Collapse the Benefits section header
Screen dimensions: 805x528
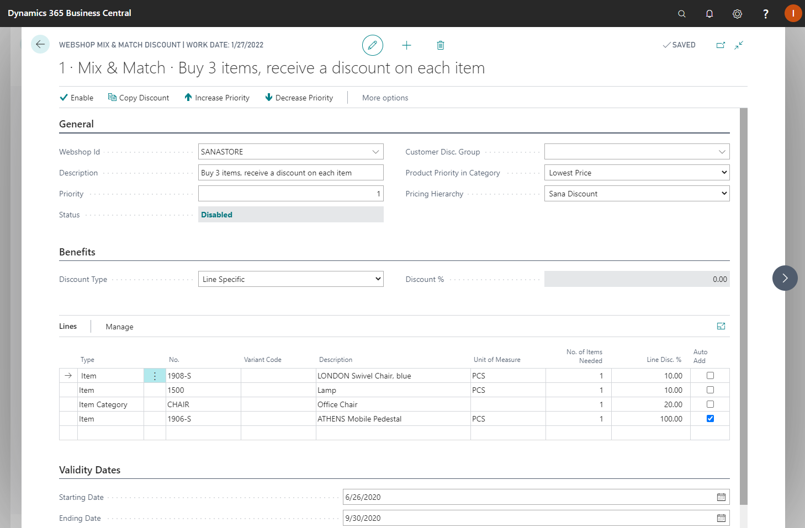click(x=77, y=252)
